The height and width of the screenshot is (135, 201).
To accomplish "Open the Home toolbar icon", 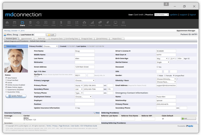I will 7,24.
